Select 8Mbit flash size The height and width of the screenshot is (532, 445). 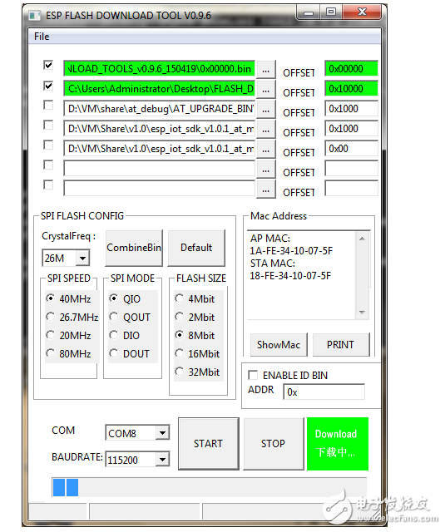195,336
